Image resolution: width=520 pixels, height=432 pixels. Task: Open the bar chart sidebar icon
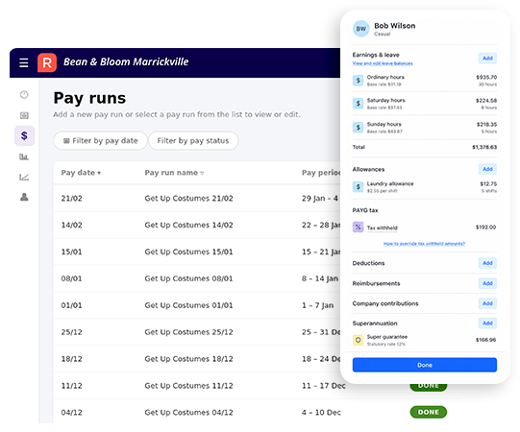pos(24,156)
